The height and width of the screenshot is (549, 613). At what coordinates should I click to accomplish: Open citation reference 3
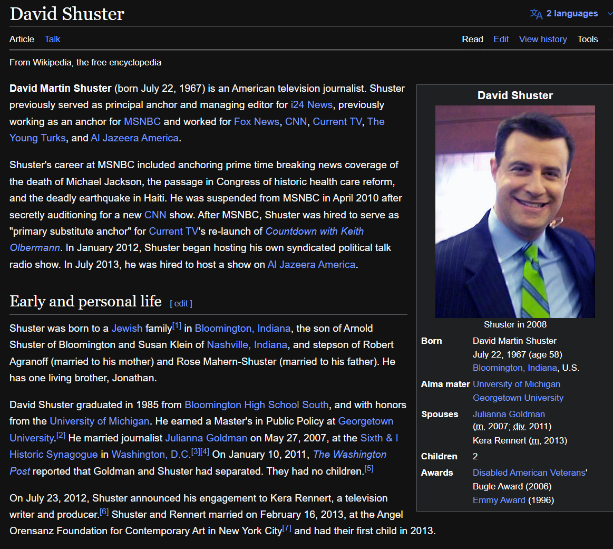[196, 451]
